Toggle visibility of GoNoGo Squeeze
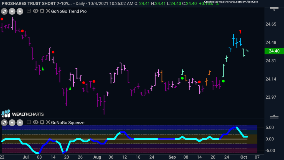 (x=35, y=122)
